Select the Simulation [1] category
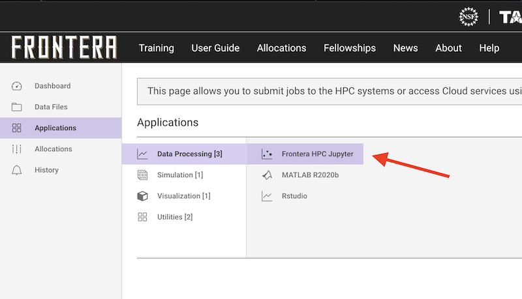Screen dimensions: 522x299 pos(184,175)
